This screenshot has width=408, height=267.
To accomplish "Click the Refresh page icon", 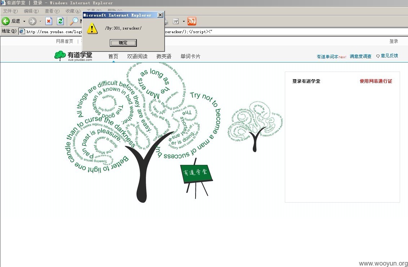I will click(x=60, y=21).
